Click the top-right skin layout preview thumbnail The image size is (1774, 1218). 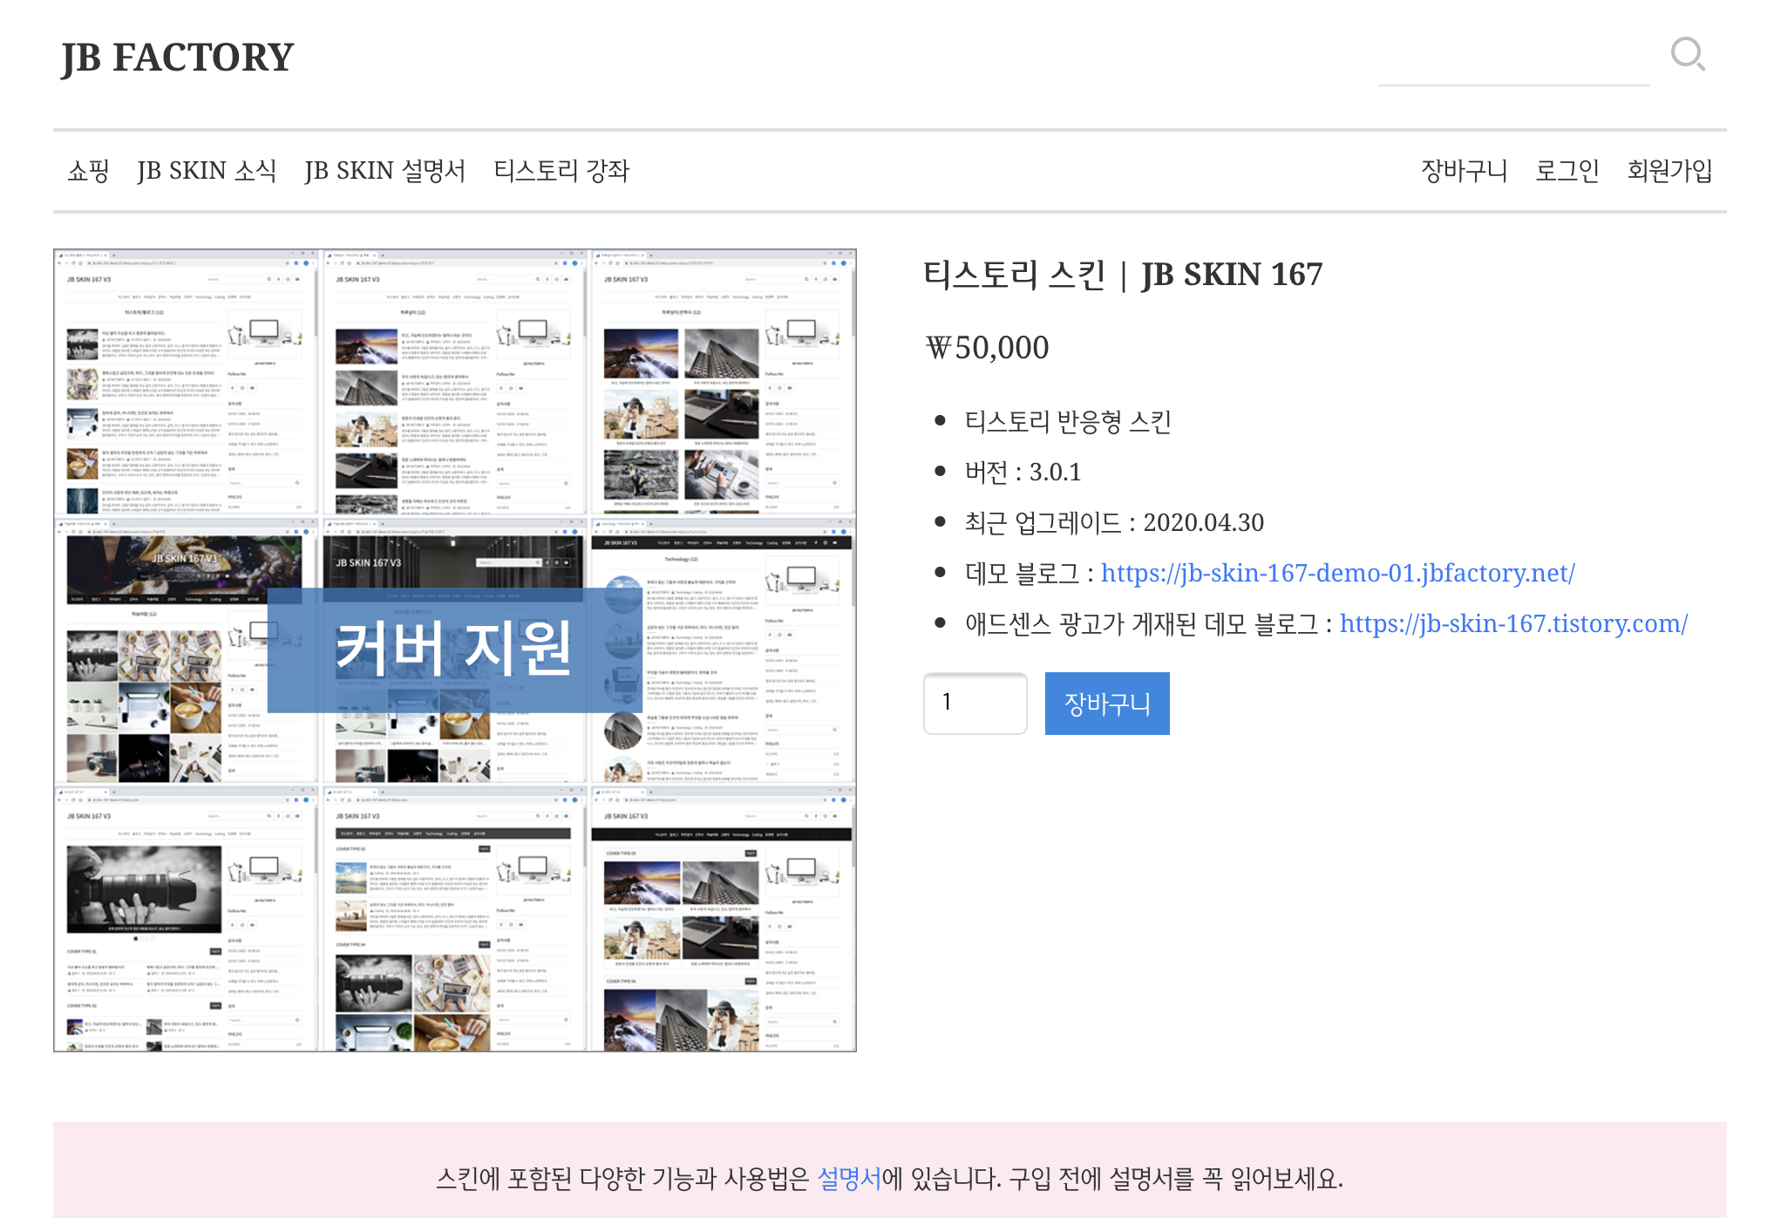click(x=722, y=382)
